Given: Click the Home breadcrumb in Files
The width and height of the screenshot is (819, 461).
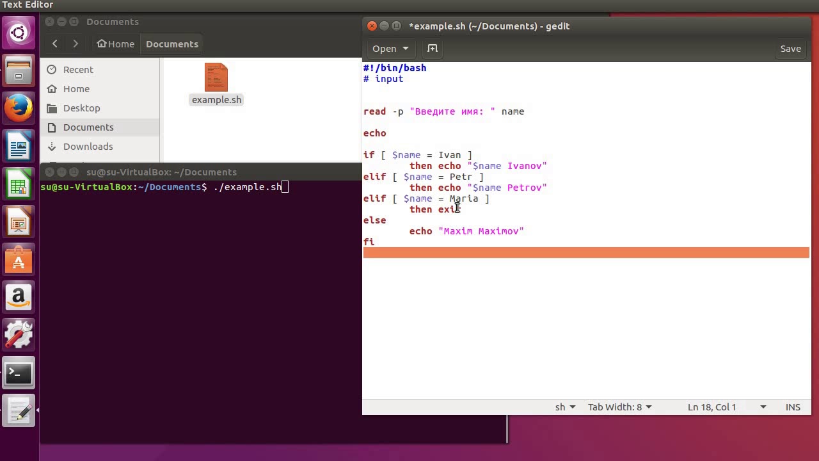Looking at the screenshot, I should tap(116, 44).
